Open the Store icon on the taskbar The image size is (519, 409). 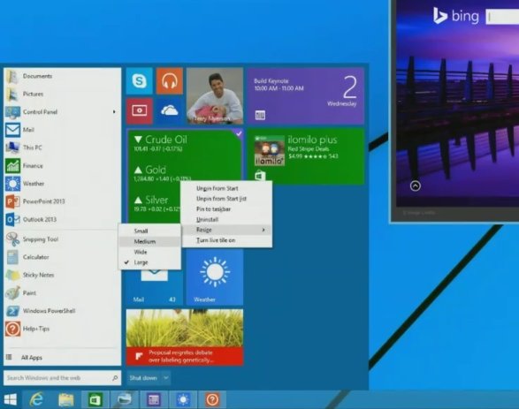click(x=95, y=400)
